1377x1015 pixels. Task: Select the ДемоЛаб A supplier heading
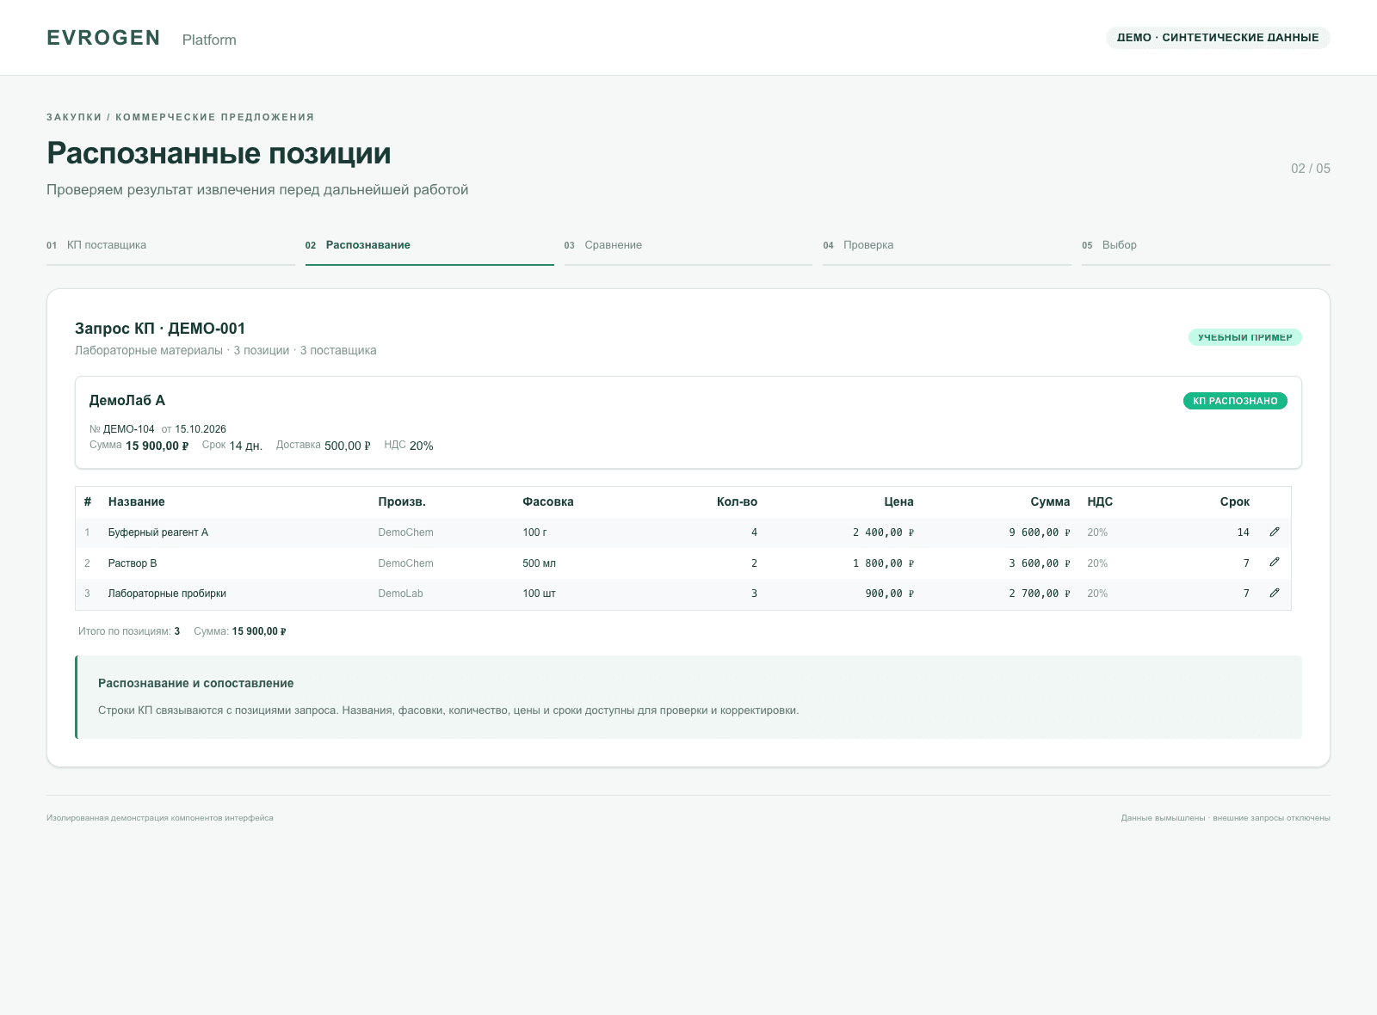pyautogui.click(x=127, y=400)
